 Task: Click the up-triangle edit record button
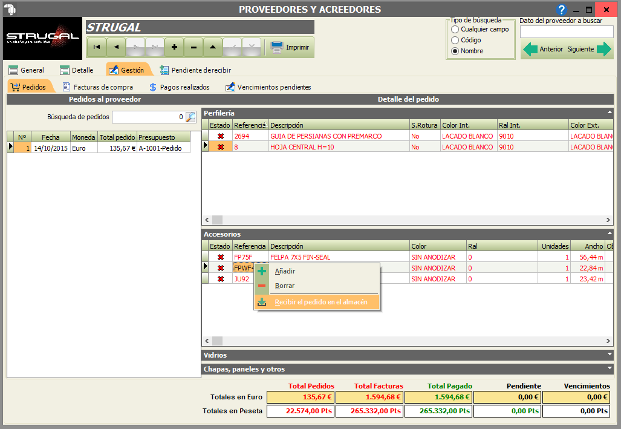click(x=213, y=47)
